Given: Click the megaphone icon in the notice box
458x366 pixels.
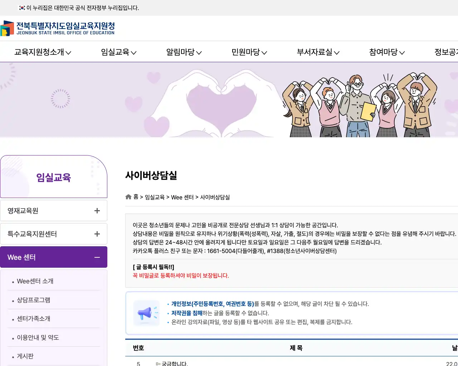Looking at the screenshot, I should coord(146,313).
